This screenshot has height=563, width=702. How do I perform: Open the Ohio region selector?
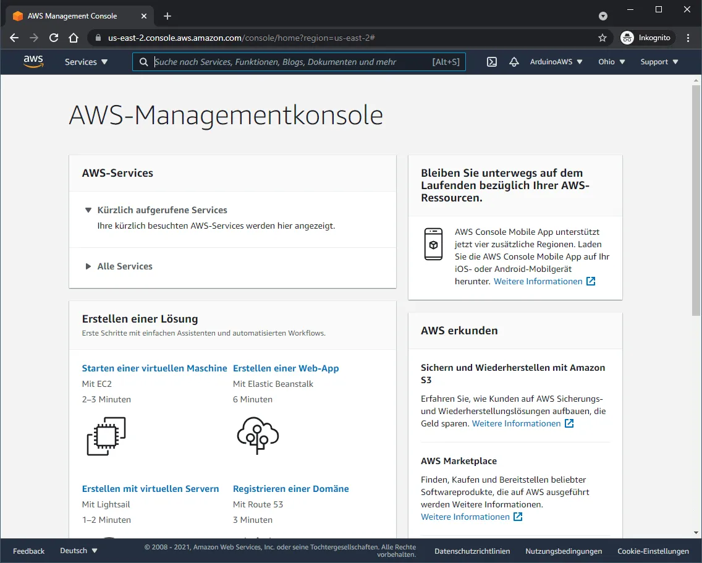(x=611, y=62)
